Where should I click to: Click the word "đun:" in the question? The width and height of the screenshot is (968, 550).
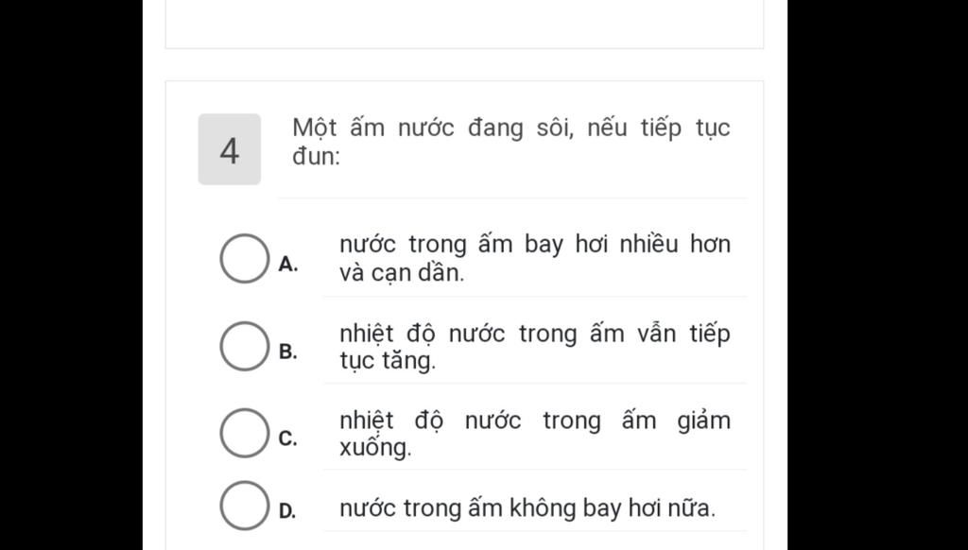pyautogui.click(x=316, y=157)
